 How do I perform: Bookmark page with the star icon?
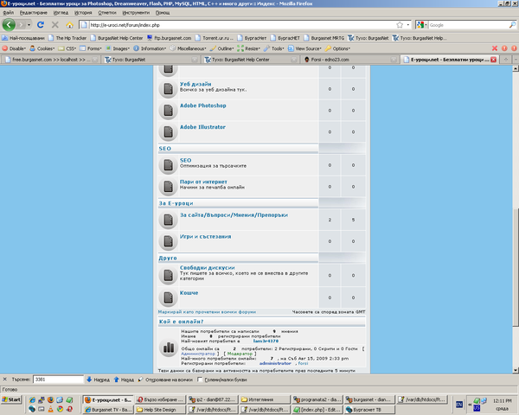pyautogui.click(x=400, y=25)
